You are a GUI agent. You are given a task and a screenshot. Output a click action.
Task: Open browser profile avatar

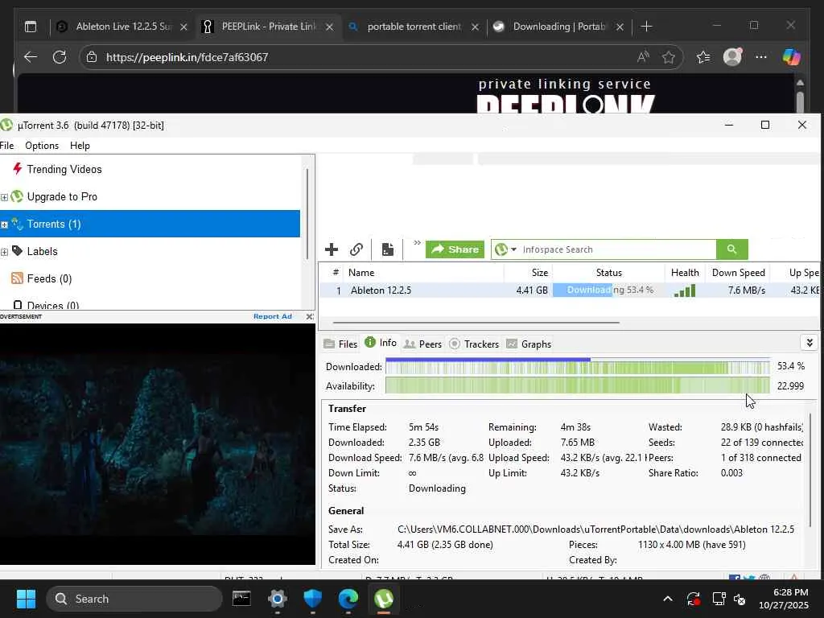(x=732, y=57)
